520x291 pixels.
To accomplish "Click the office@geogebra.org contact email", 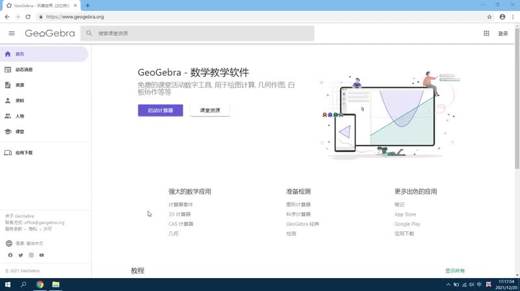I will point(44,223).
